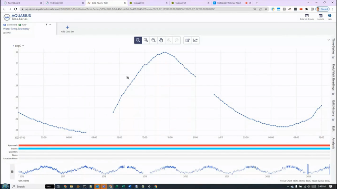Click the Notes track row

(x=174, y=155)
